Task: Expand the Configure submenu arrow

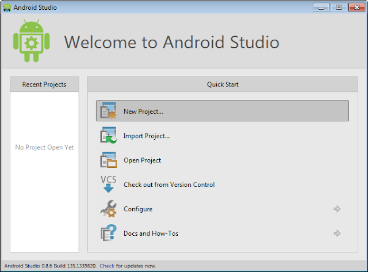Action: click(x=337, y=209)
